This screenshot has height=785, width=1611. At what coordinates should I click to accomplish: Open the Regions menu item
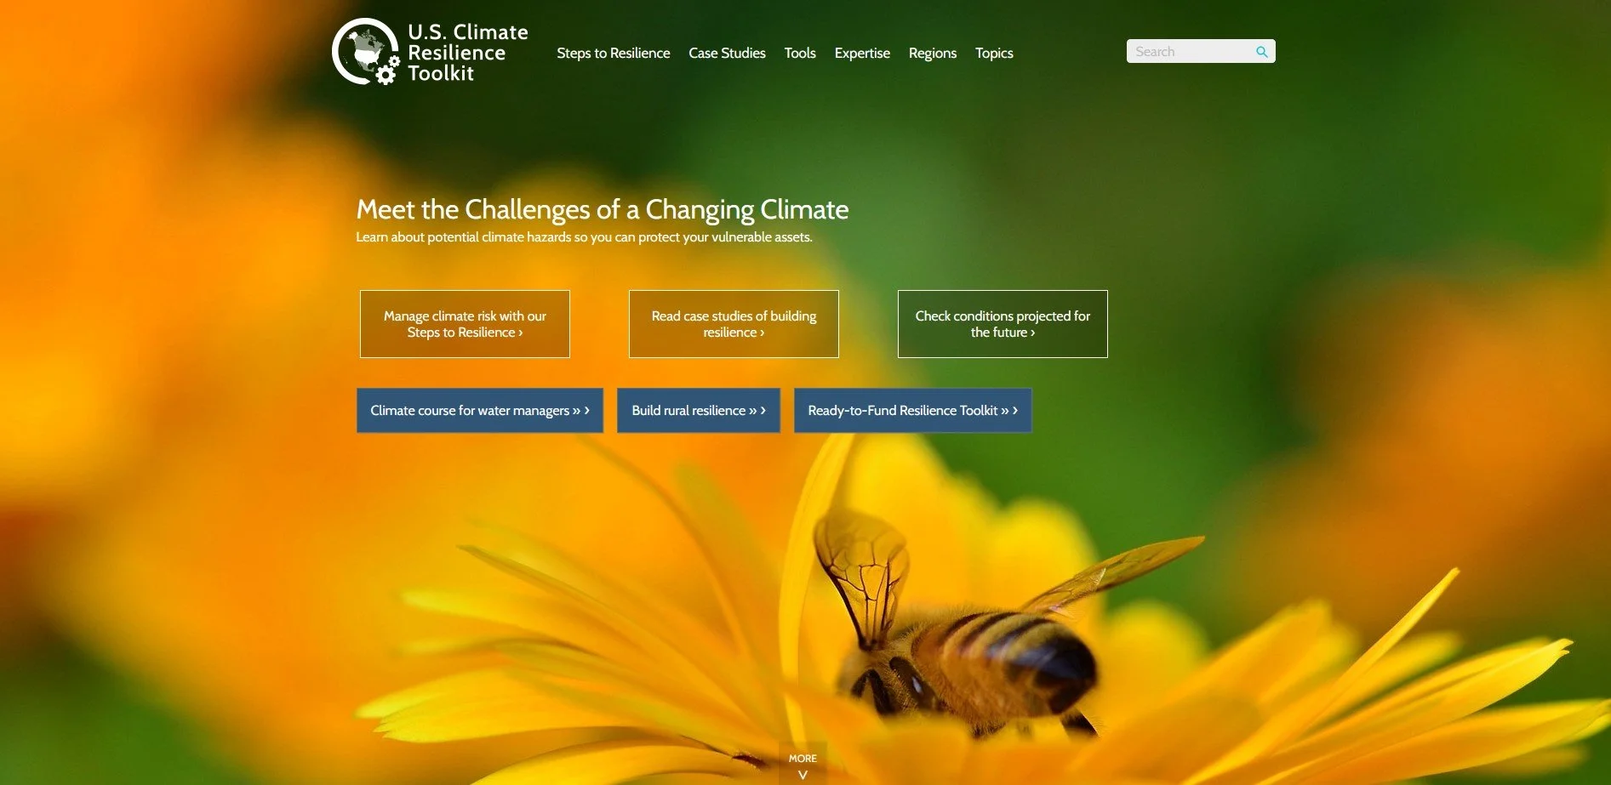[932, 53]
